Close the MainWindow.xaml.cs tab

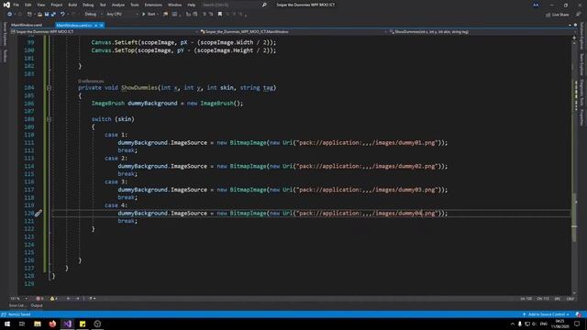click(102, 25)
